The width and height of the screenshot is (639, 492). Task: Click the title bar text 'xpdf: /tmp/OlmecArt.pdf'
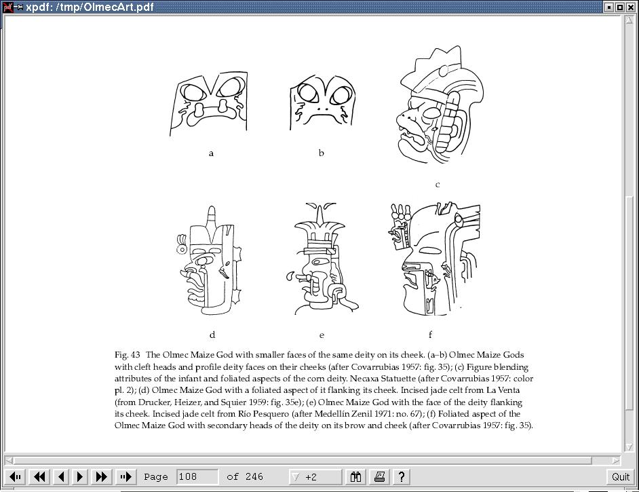[90, 7]
